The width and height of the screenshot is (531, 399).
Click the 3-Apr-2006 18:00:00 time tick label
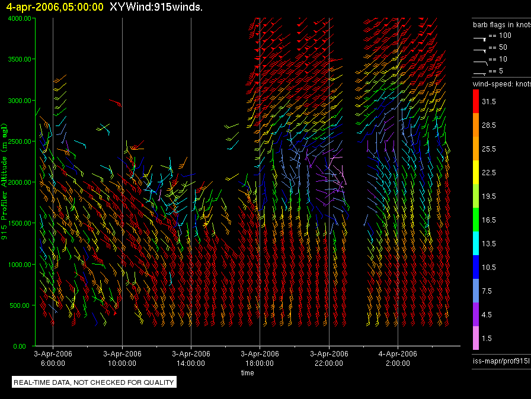tap(260, 358)
